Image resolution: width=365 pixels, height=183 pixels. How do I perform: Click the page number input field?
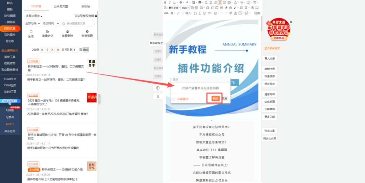(x=76, y=50)
